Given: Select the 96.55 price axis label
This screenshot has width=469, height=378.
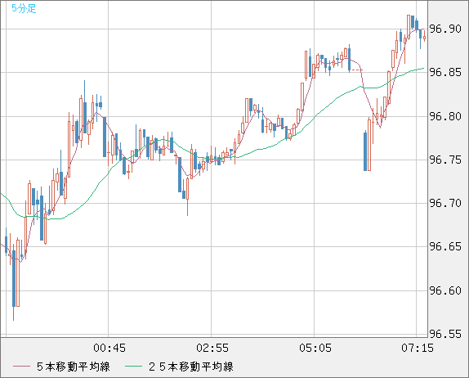Looking at the screenshot, I should (x=445, y=334).
